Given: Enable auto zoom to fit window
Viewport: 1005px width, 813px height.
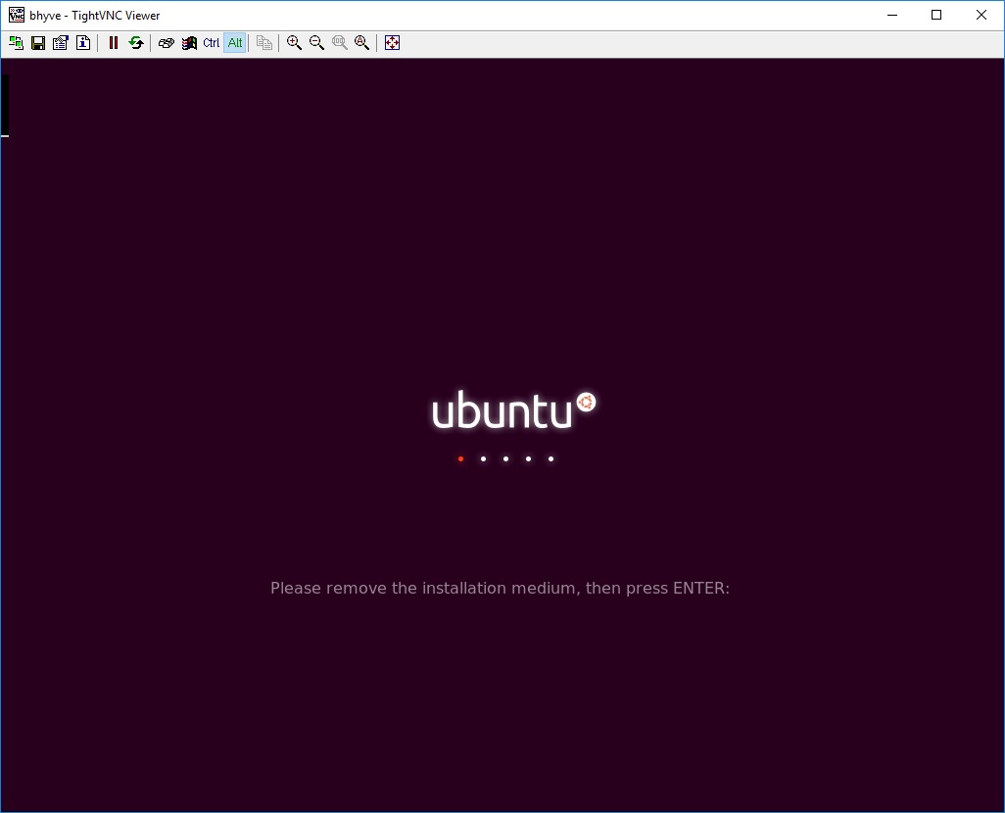Looking at the screenshot, I should (362, 43).
